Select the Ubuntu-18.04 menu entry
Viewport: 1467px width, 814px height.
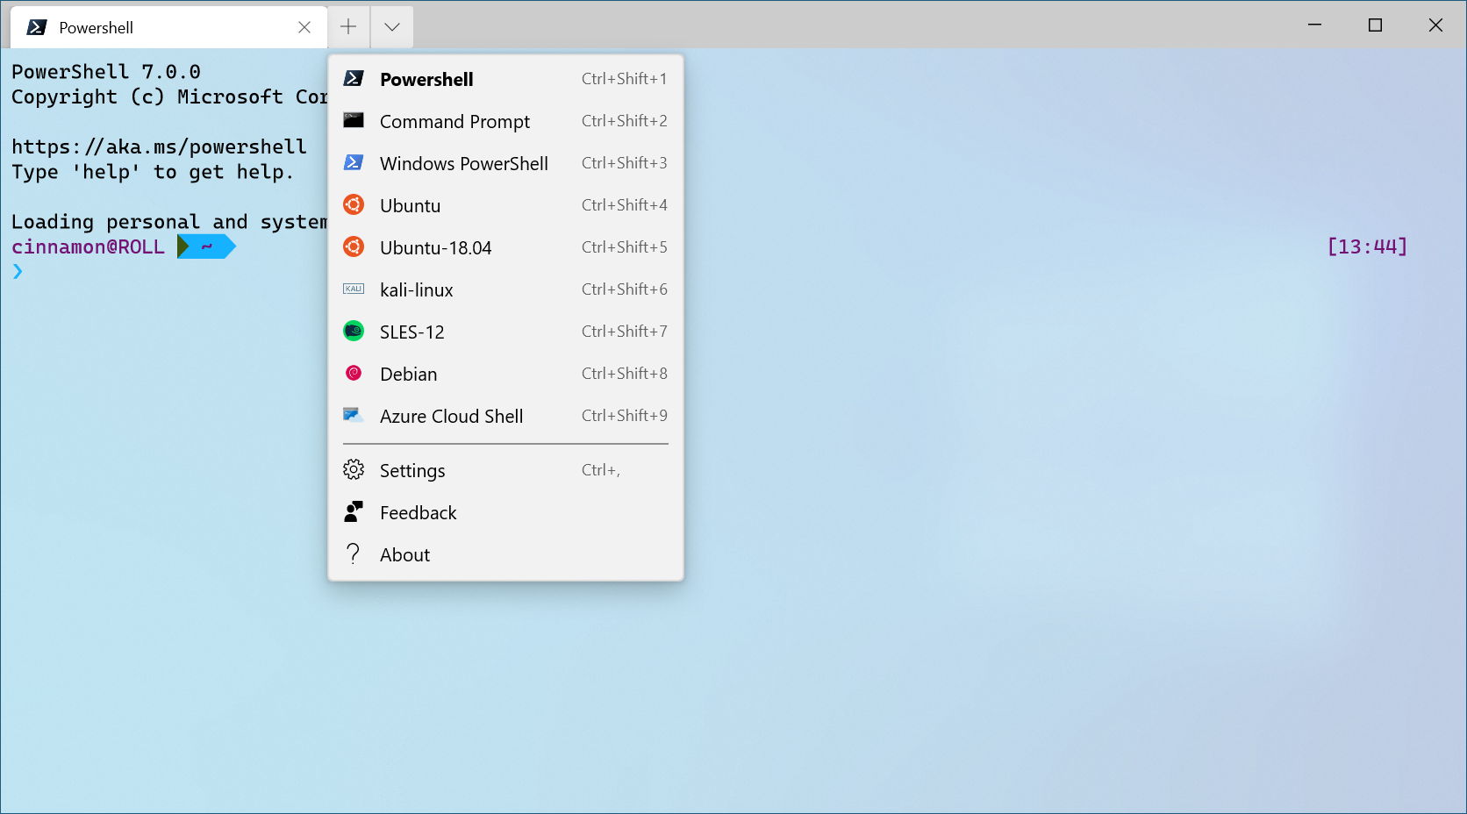pyautogui.click(x=434, y=247)
